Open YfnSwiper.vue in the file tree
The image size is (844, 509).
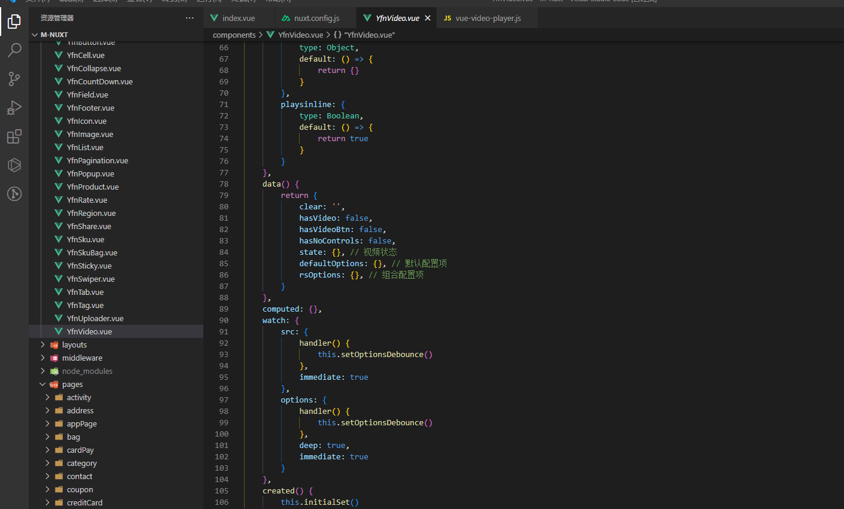click(90, 279)
